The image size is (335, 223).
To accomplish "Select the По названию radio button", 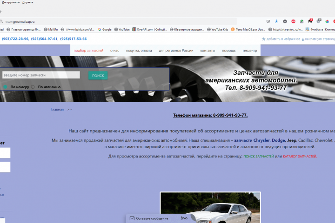I will pos(33,87).
